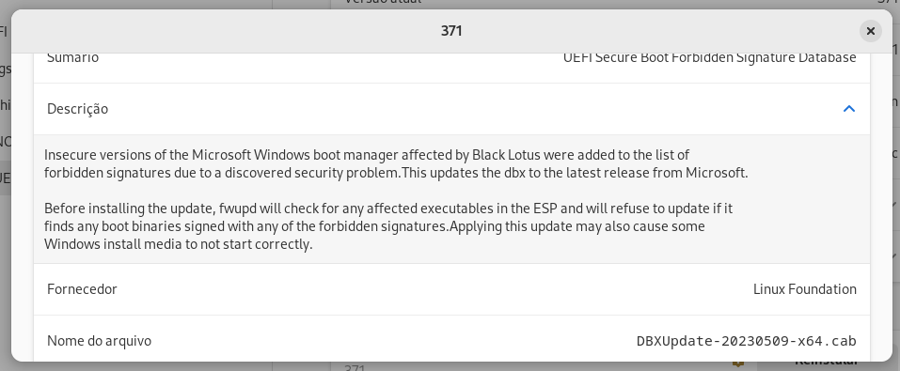This screenshot has height=371, width=900.
Task: Close the 371 release details dialog
Action: 870,31
